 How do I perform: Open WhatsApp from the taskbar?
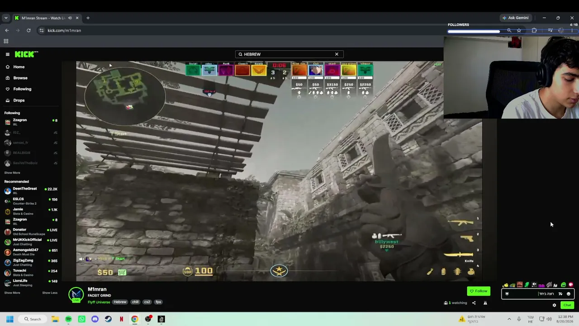(81, 319)
